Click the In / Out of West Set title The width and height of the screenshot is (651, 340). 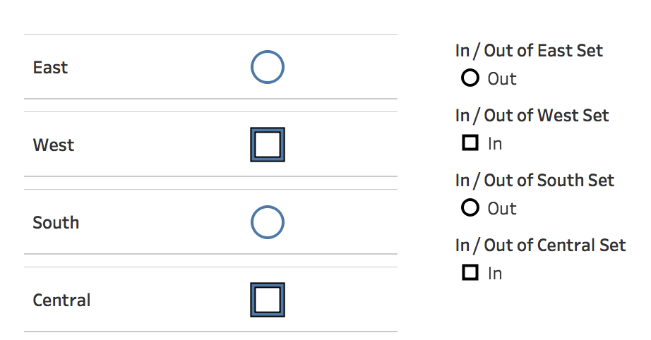coord(532,116)
